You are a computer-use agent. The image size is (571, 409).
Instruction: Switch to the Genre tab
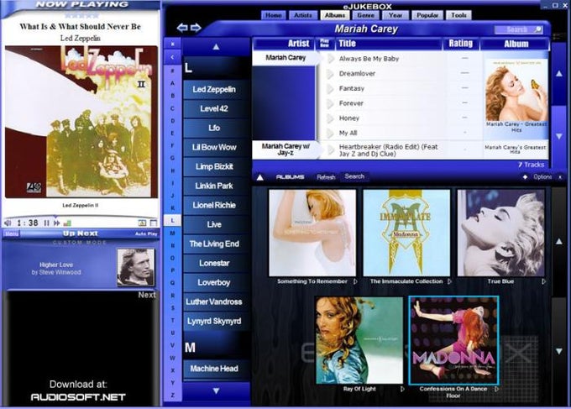(365, 15)
